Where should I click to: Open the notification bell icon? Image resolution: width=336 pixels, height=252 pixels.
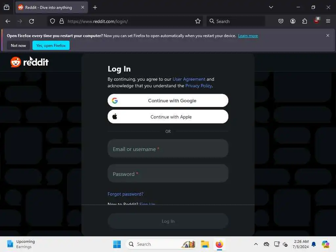pyautogui.click(x=314, y=244)
